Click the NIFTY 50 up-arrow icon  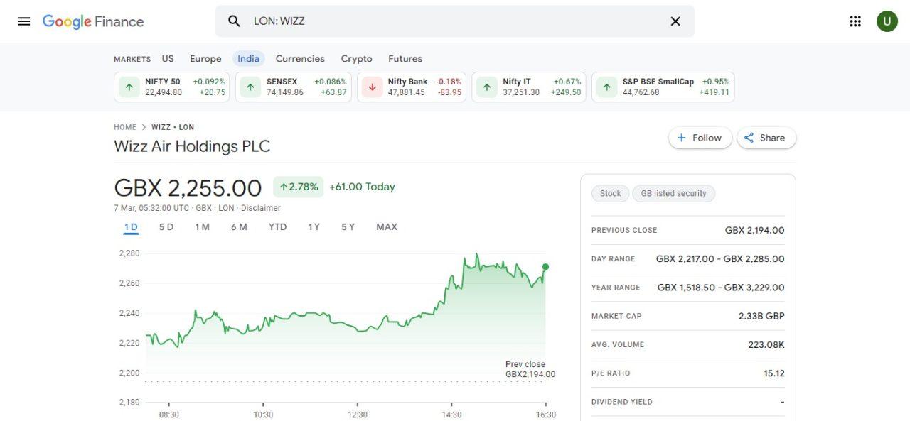tap(129, 87)
